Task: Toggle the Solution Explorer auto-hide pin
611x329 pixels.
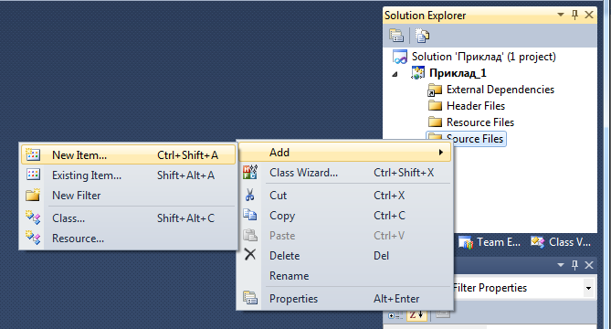Action: pos(574,15)
